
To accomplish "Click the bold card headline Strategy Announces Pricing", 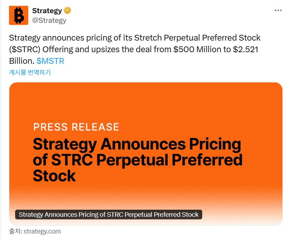I will click(x=137, y=144).
